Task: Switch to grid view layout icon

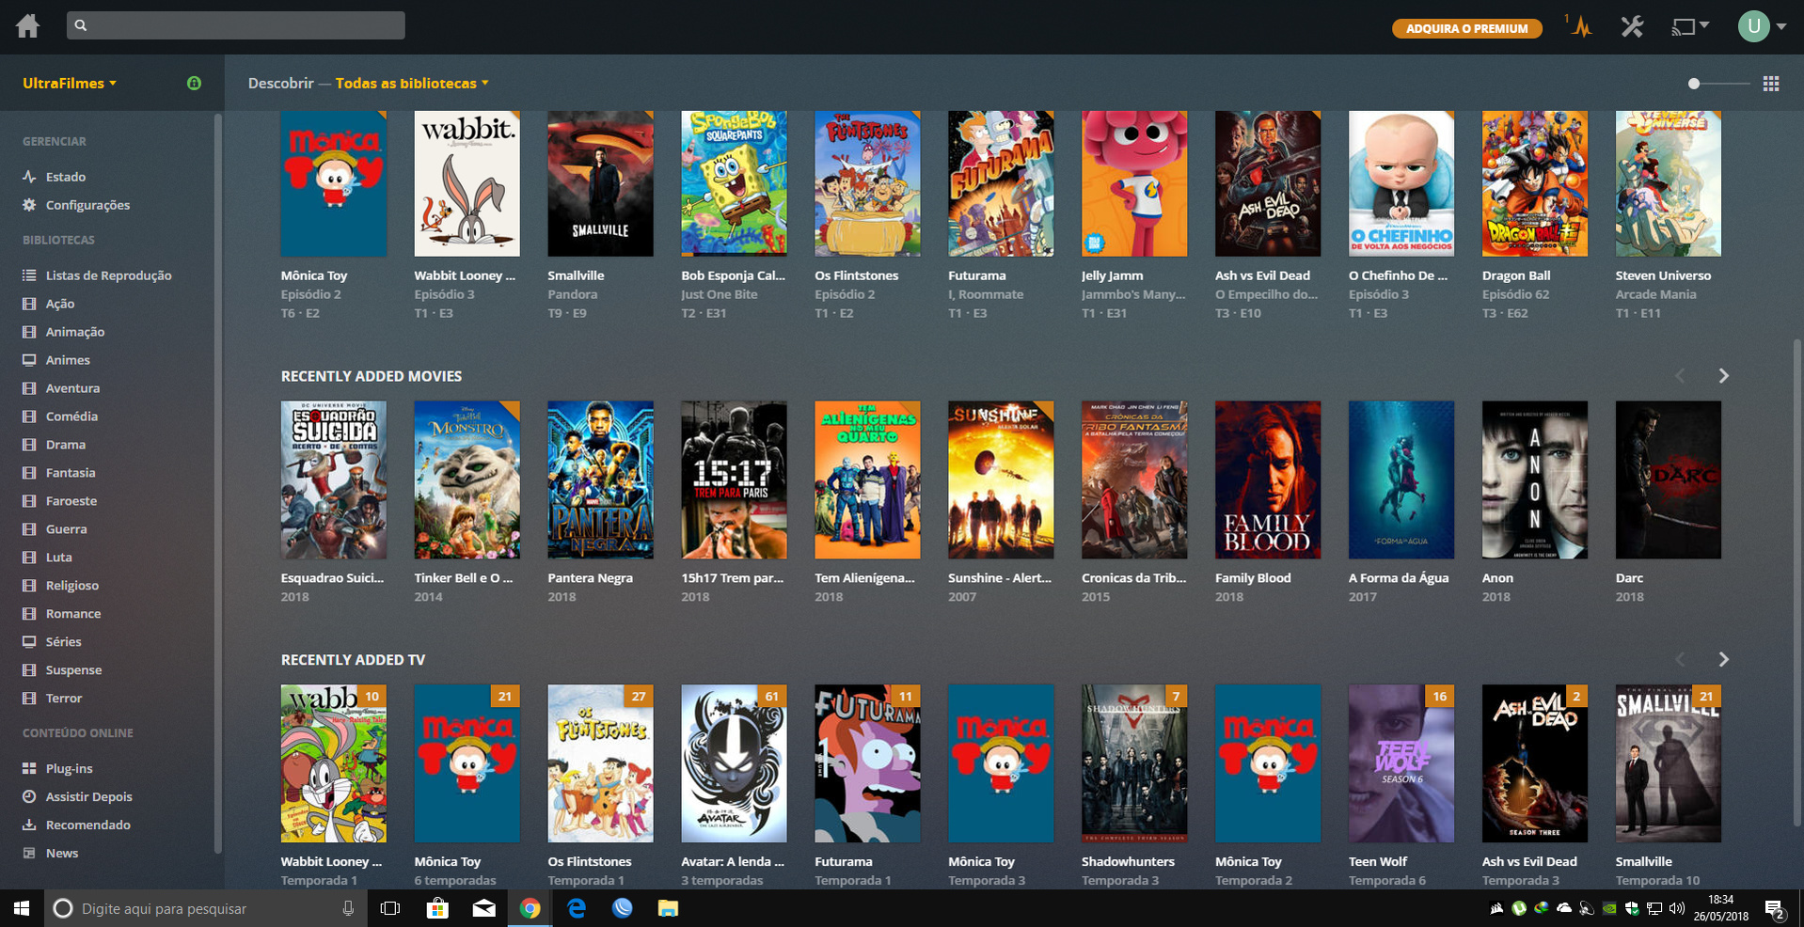Action: coord(1771,84)
